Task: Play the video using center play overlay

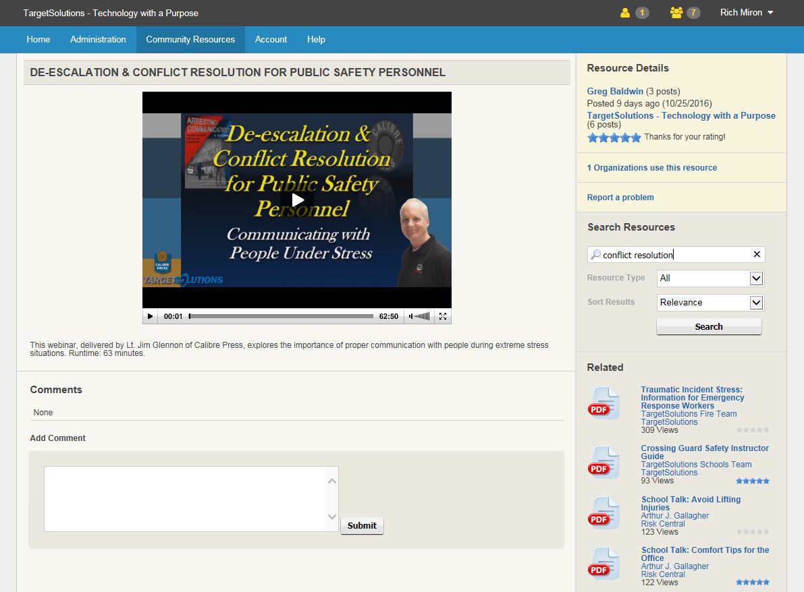Action: pos(298,200)
